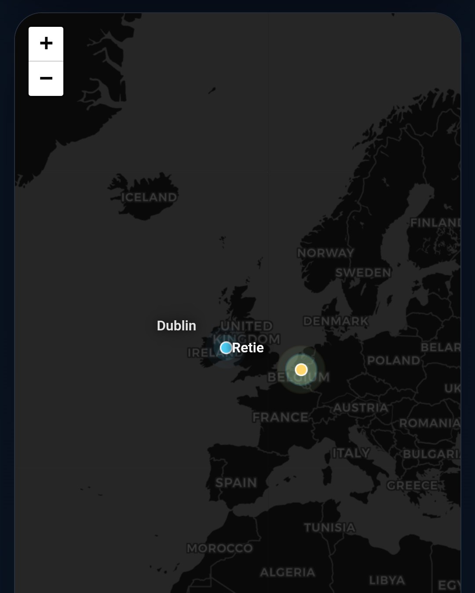Click the Retie text label
Image resolution: width=475 pixels, height=593 pixels.
click(x=248, y=348)
